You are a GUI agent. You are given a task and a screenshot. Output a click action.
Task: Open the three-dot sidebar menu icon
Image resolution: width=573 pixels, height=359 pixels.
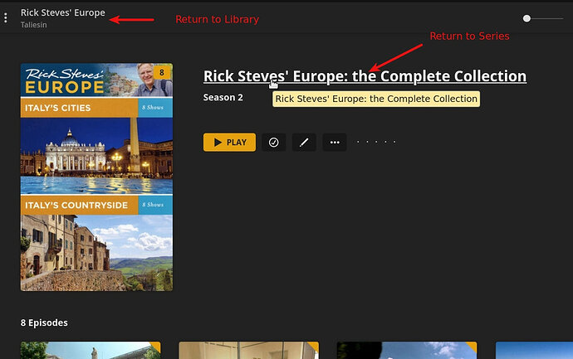[6, 17]
